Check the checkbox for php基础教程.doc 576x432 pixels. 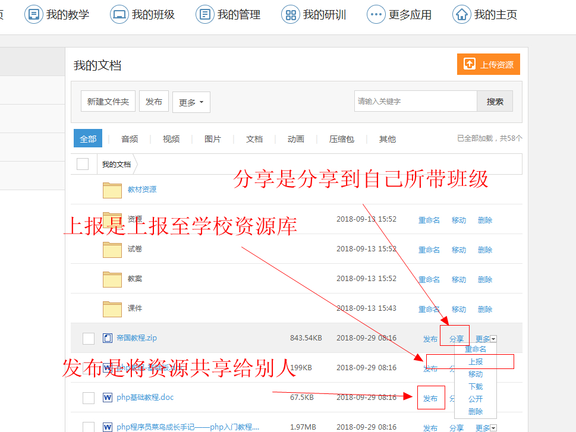tap(88, 398)
